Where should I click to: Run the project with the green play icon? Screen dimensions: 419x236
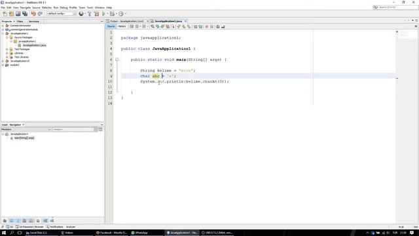103,14
